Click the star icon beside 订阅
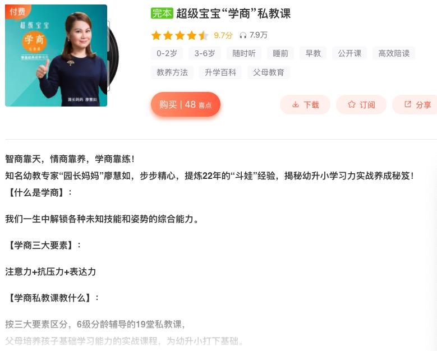437x351 pixels. click(352, 104)
